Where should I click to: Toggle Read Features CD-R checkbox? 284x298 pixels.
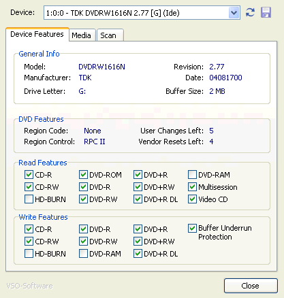pos(29,175)
